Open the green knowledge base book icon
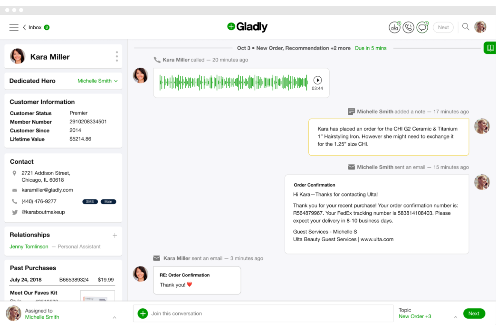Image resolution: width=496 pixels, height=331 pixels. (x=490, y=48)
